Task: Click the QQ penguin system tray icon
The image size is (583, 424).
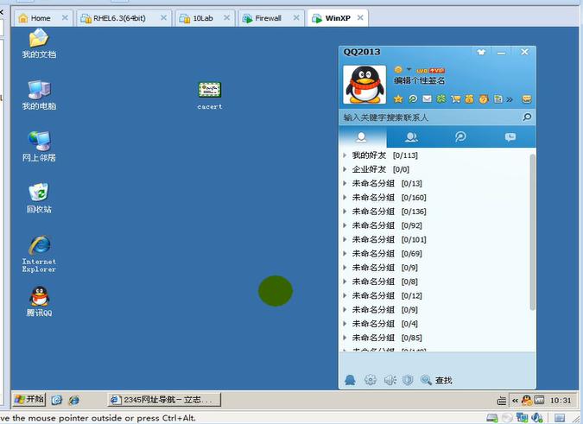Action: click(x=526, y=400)
